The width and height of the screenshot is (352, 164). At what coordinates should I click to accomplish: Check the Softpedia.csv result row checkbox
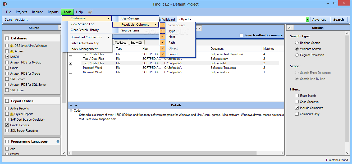[x=71, y=59]
